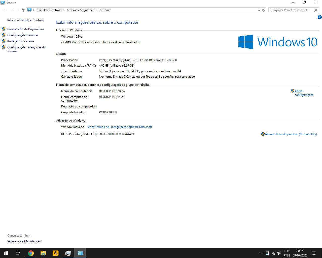Open the clock showing 20:15

300,253
